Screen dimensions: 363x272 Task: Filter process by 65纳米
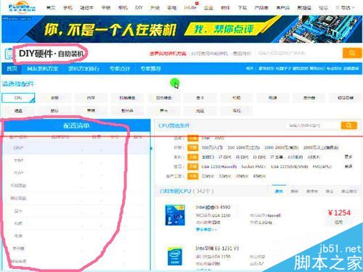pyautogui.click(x=259, y=176)
